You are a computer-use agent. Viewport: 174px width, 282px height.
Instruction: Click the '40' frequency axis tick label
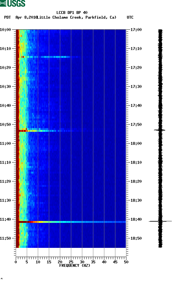104,262
